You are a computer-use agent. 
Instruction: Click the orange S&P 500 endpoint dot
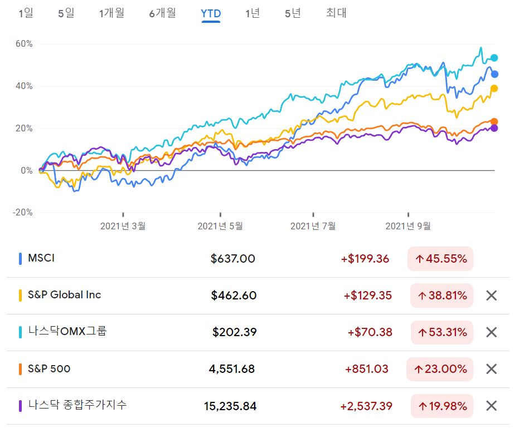click(494, 122)
